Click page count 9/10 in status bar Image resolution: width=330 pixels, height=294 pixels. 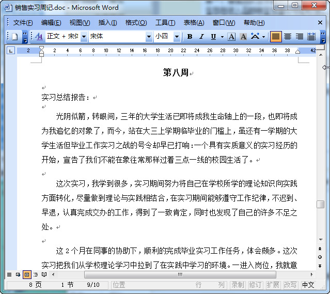93,285
